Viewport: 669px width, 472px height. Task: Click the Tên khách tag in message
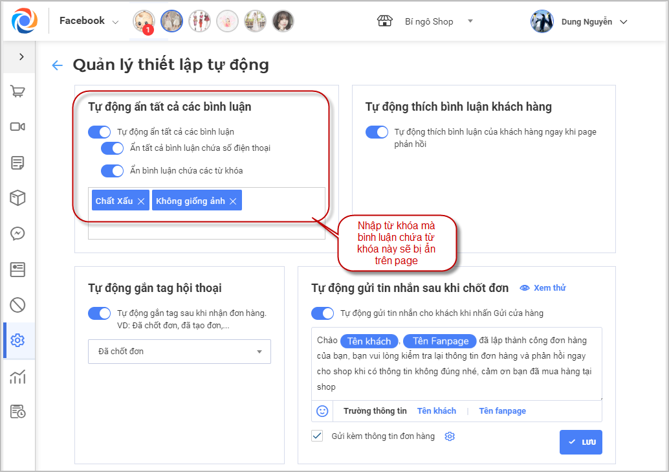click(x=369, y=341)
